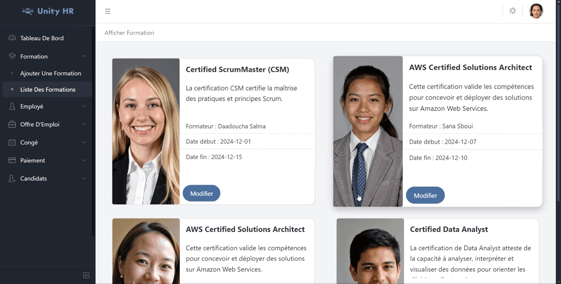This screenshot has width=561, height=284.
Task: Select the Congé menu label
Action: (x=29, y=142)
